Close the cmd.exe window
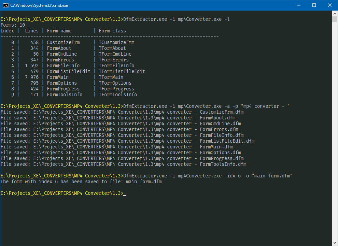 [330, 5]
